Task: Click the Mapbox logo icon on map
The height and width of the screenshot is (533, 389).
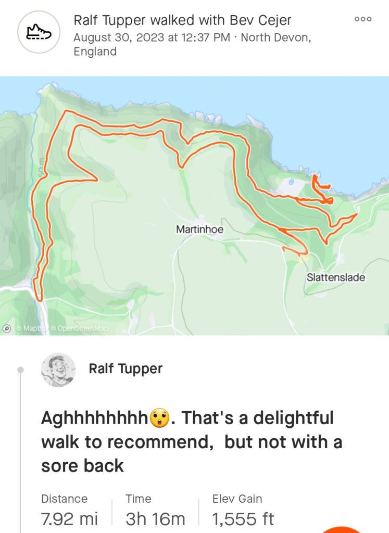Action: [7, 328]
